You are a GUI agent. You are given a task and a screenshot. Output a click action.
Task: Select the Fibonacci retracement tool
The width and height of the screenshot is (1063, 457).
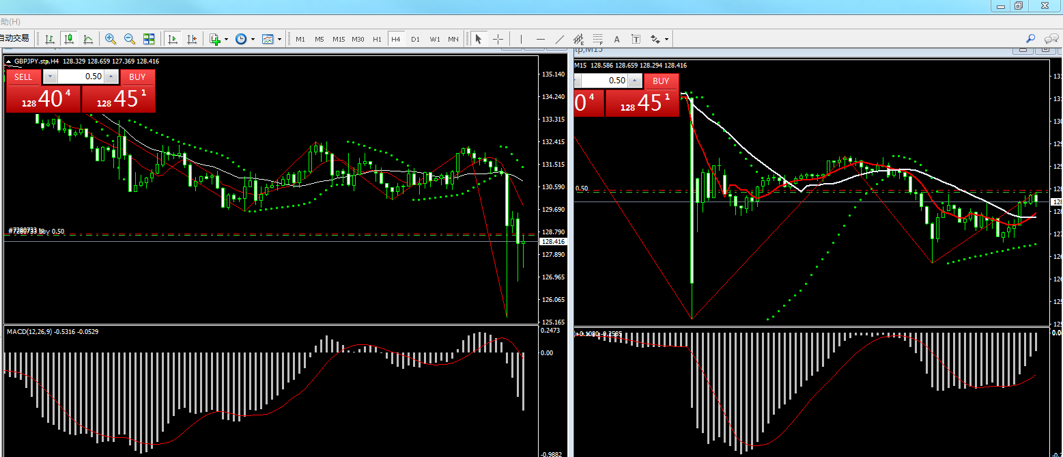point(598,39)
